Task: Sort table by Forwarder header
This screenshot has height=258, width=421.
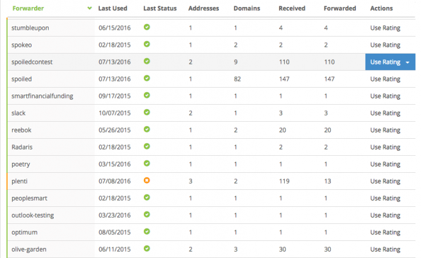Action: [28, 8]
